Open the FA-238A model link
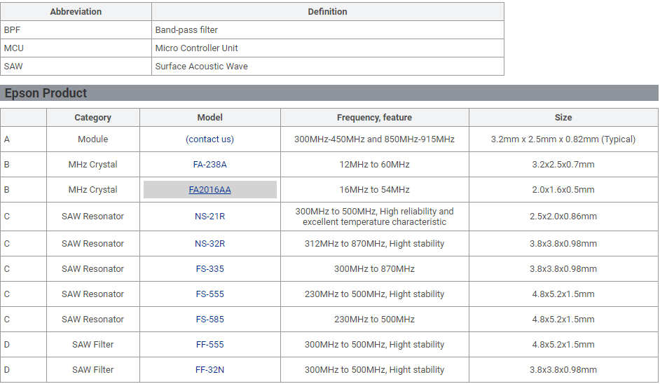 (x=209, y=165)
